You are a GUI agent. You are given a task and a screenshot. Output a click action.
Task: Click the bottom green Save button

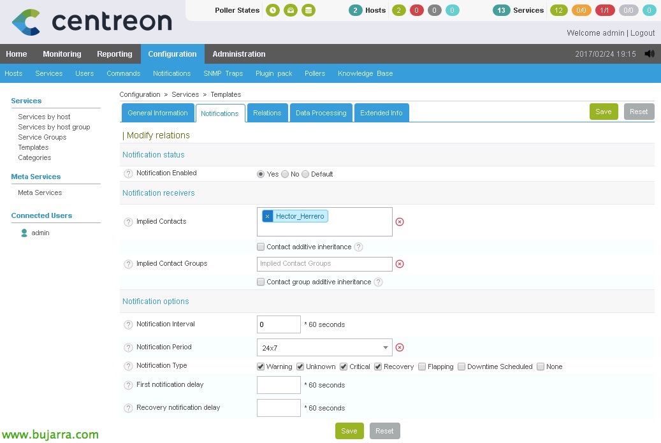coord(349,431)
